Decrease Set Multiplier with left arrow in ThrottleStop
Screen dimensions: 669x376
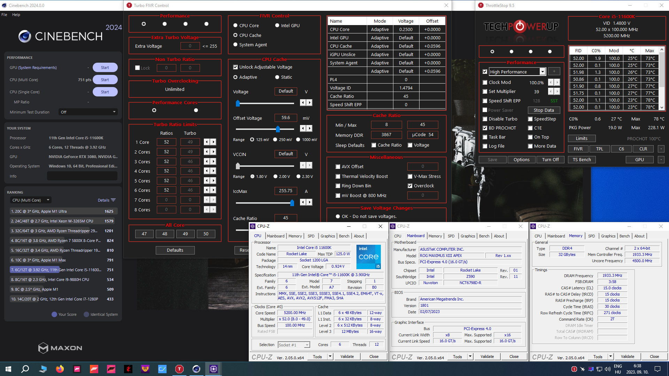551,92
